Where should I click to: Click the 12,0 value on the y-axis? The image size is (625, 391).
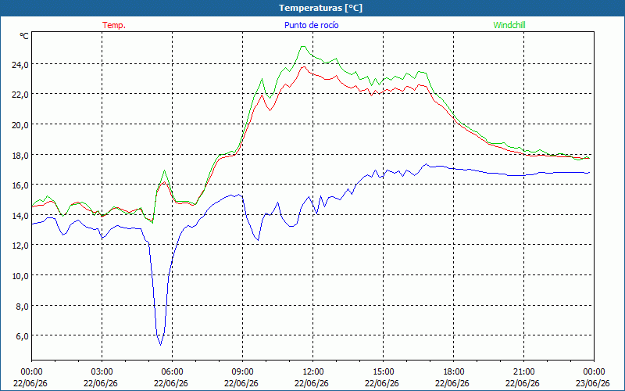tap(20, 246)
